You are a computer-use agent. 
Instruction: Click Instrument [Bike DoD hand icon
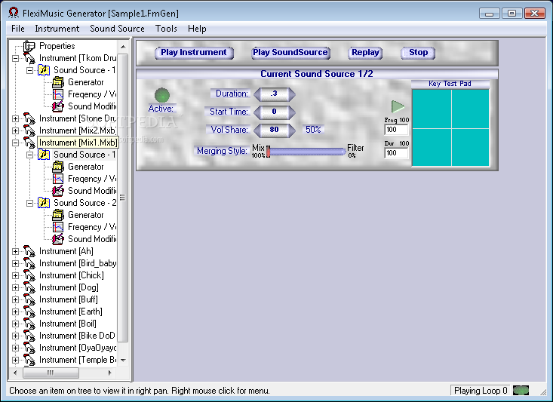point(29,336)
